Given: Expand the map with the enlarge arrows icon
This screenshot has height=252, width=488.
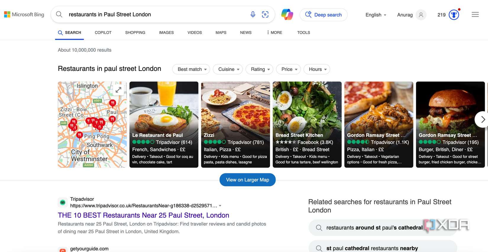Looking at the screenshot, I should pos(118,90).
